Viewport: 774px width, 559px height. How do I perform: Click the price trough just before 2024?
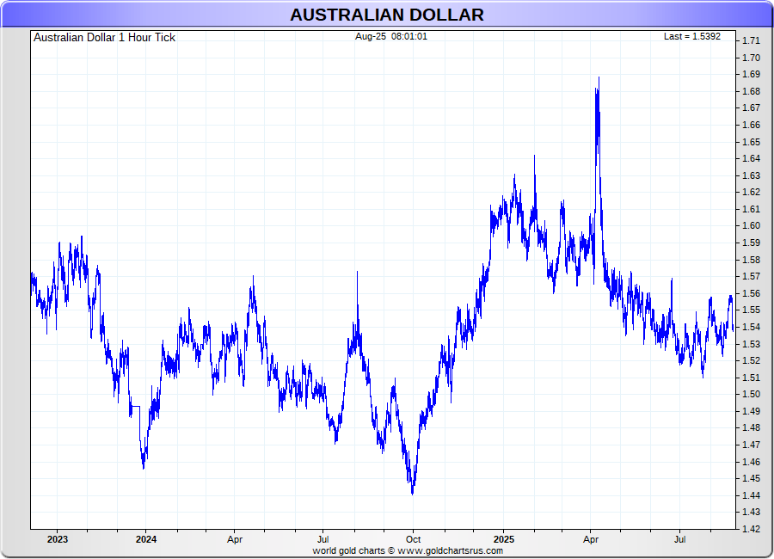pyautogui.click(x=143, y=467)
